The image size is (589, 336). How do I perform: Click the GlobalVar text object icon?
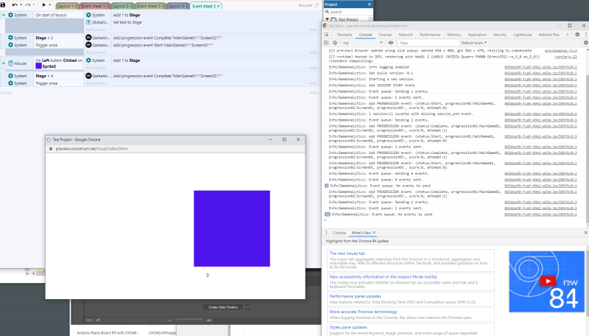(88, 22)
